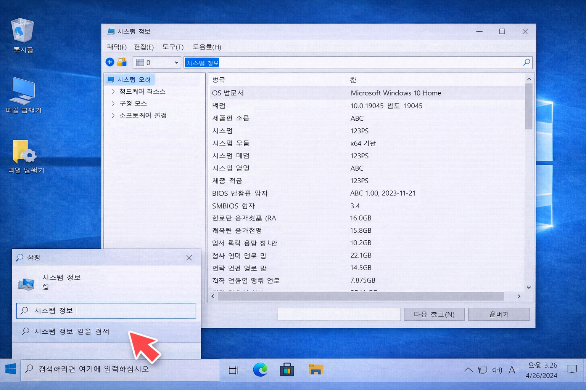Image resolution: width=586 pixels, height=390 pixels.
Task: Click the magnifier in the search popup header
Action: click(x=20, y=257)
